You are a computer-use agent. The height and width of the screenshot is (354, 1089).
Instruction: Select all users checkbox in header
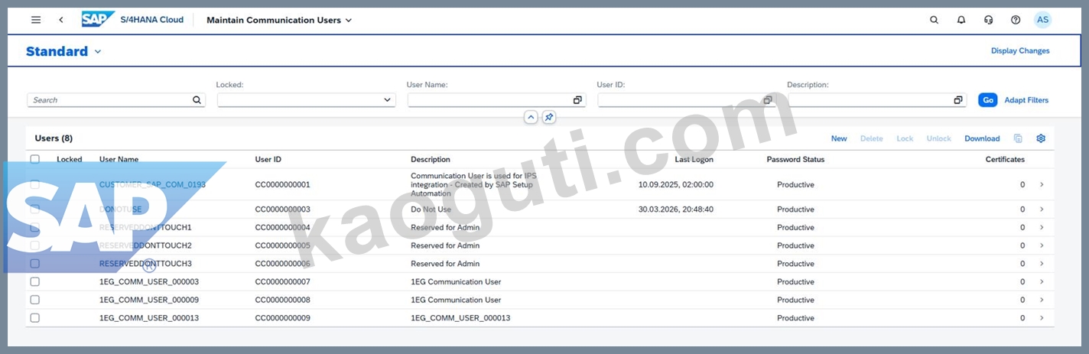click(x=34, y=159)
